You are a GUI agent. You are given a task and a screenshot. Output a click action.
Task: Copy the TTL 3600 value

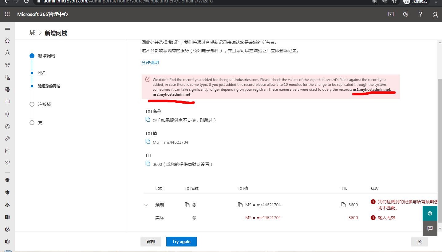coord(148,164)
